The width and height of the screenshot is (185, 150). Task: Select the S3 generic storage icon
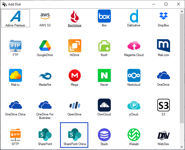point(164,105)
